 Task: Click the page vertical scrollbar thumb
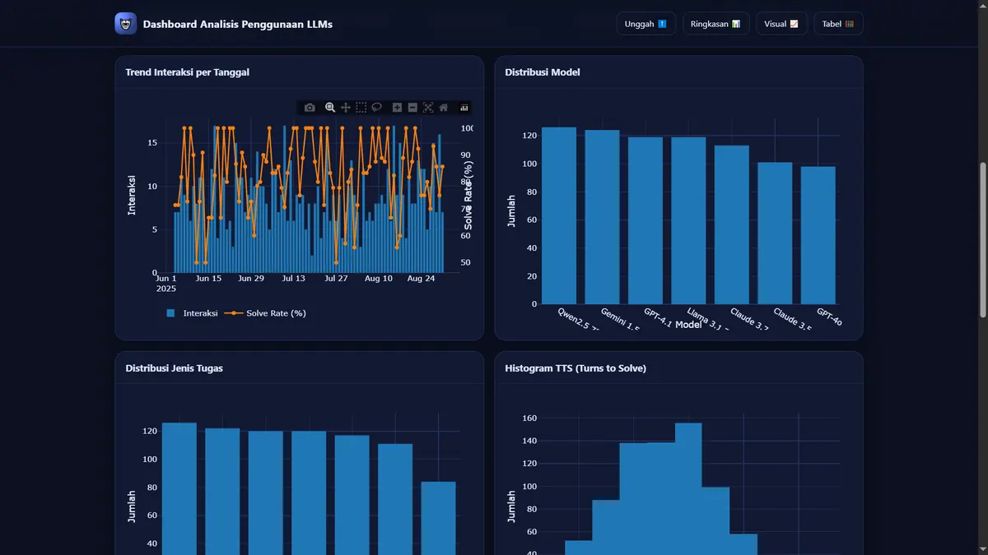tap(982, 238)
